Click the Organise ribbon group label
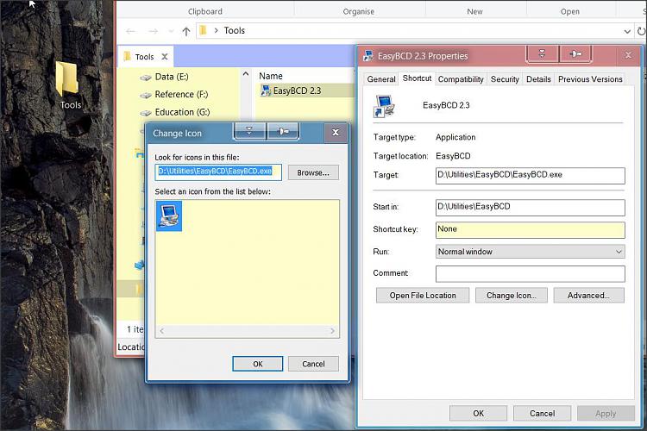647x431 pixels. pos(359,11)
